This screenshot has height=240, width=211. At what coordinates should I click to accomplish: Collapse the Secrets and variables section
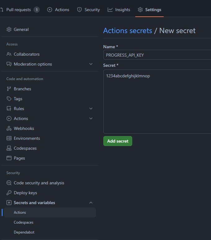tap(91, 203)
